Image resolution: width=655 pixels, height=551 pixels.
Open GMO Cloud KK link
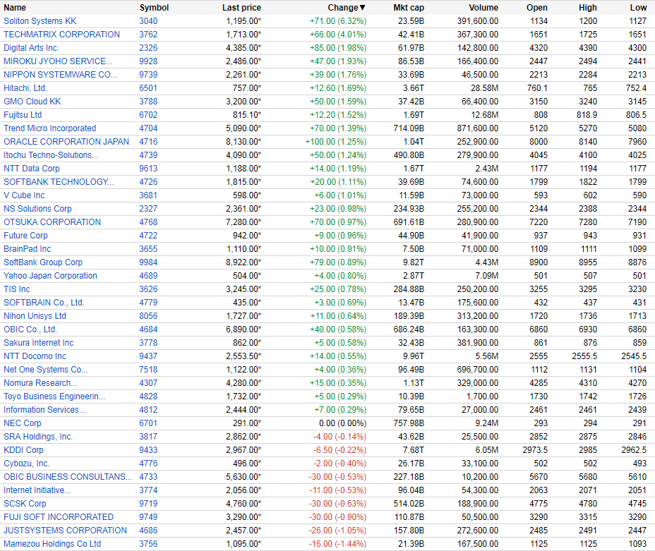pos(32,102)
